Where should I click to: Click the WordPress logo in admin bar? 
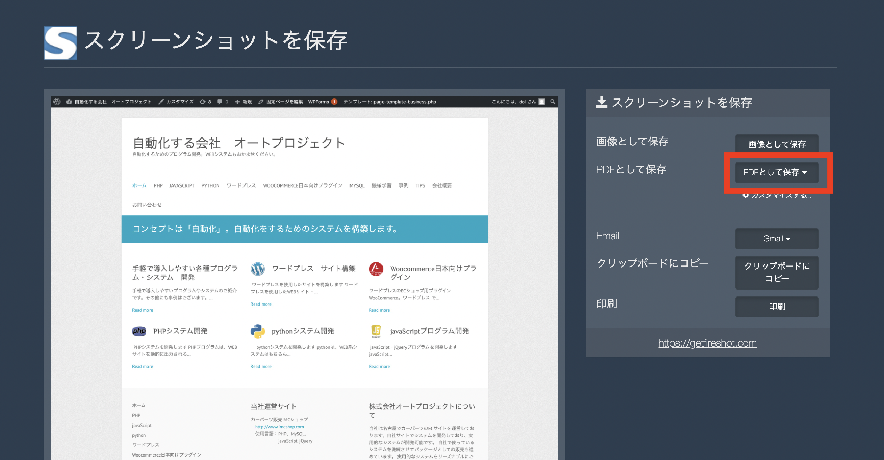[57, 102]
